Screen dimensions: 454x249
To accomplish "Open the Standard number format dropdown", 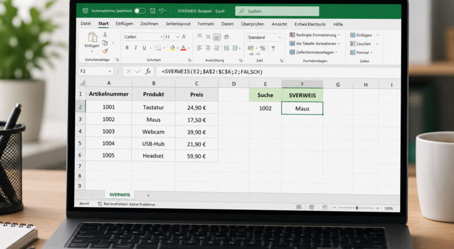I will (x=279, y=37).
